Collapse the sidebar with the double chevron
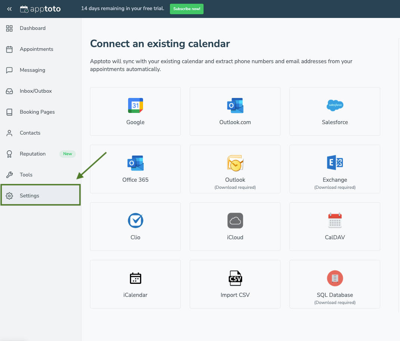The image size is (400, 341). [9, 9]
